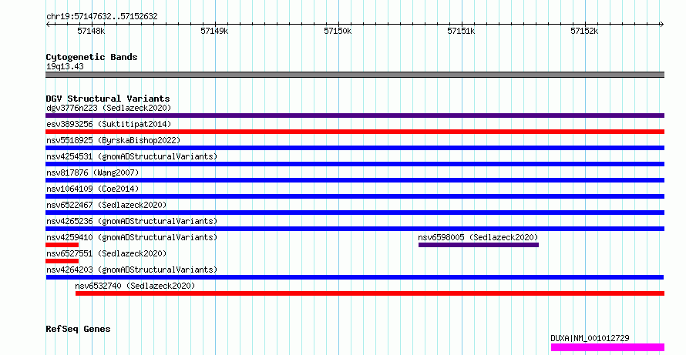Click the magenta DUXA gene bar

[607, 347]
